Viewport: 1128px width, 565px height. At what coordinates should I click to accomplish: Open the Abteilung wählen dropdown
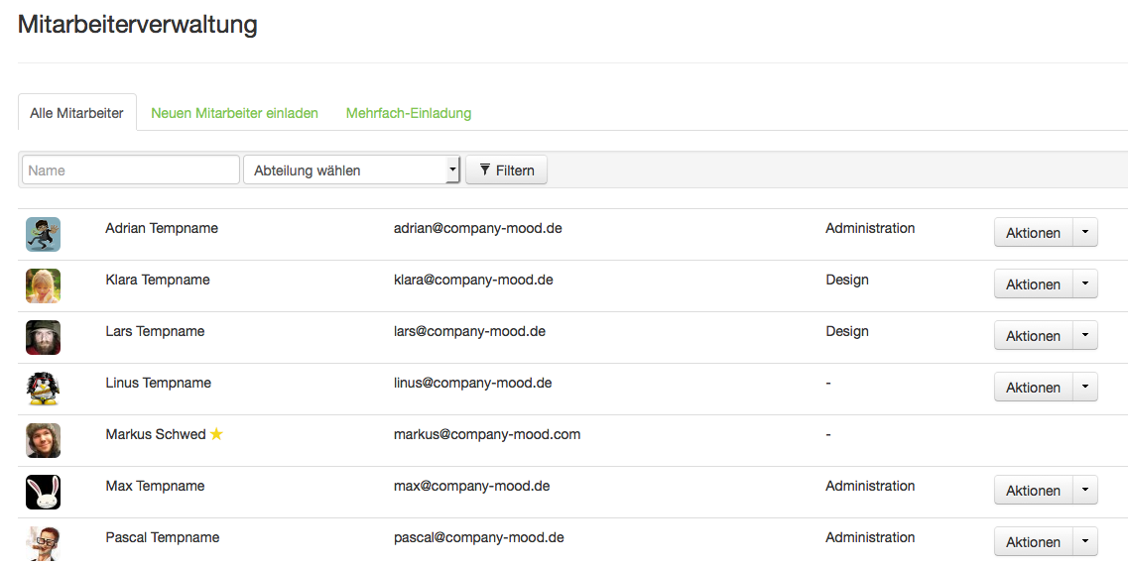[351, 170]
